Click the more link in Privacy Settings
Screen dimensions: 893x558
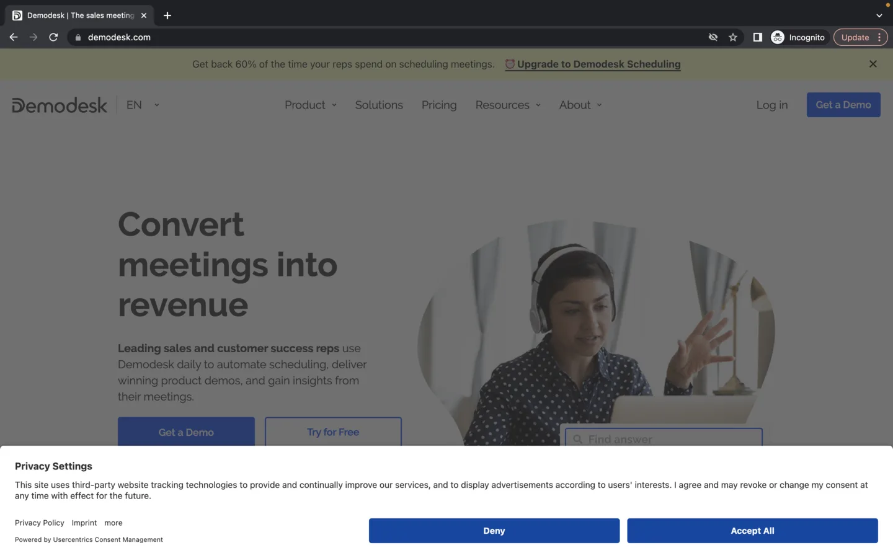point(113,523)
